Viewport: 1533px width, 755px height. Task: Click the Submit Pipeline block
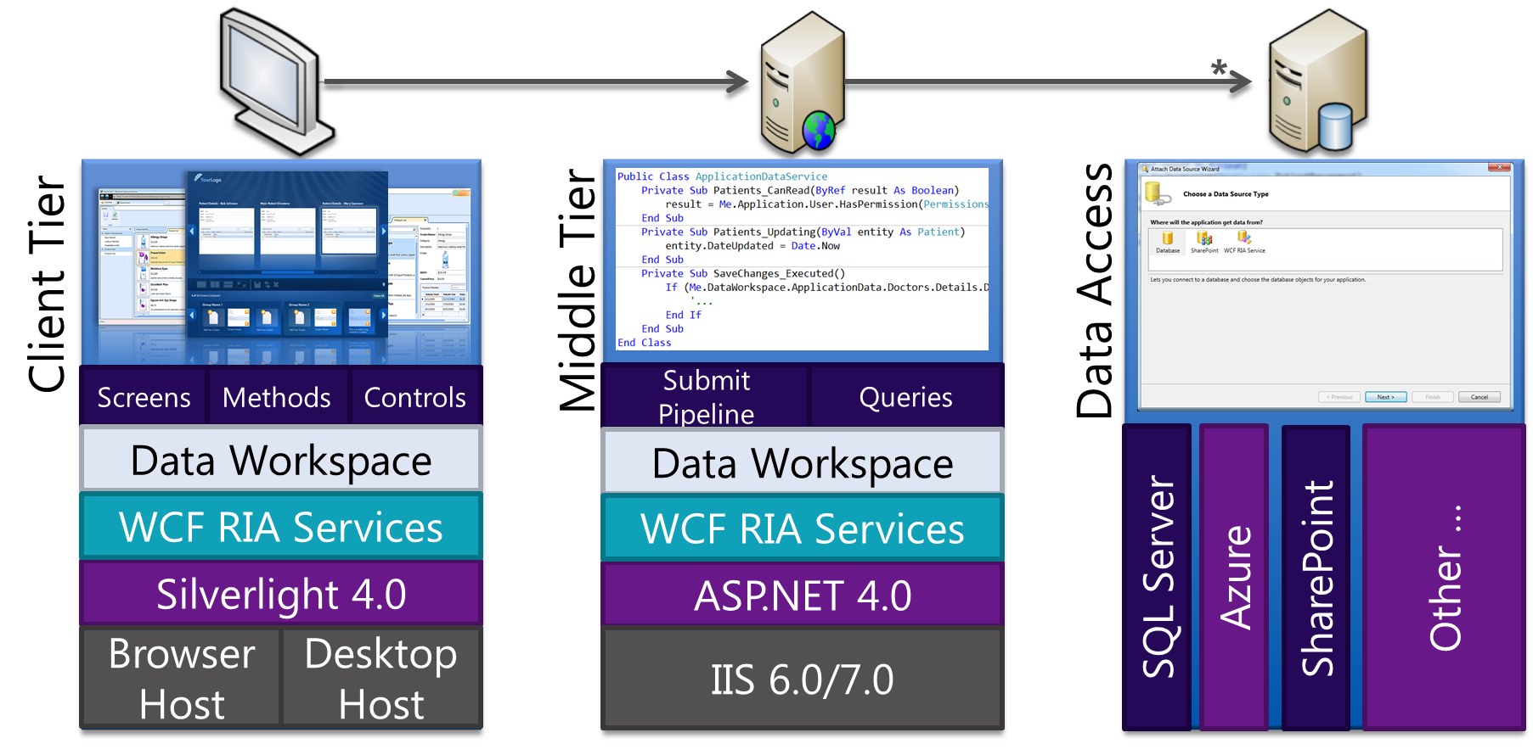point(706,397)
